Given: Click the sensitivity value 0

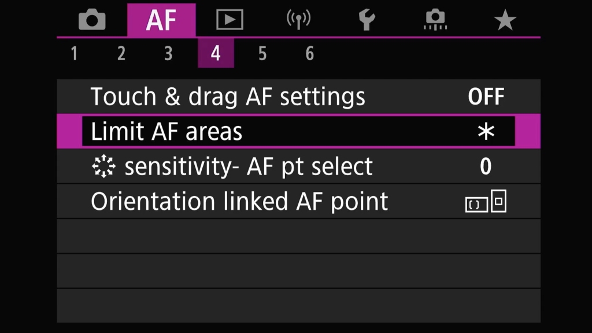Looking at the screenshot, I should tap(486, 166).
